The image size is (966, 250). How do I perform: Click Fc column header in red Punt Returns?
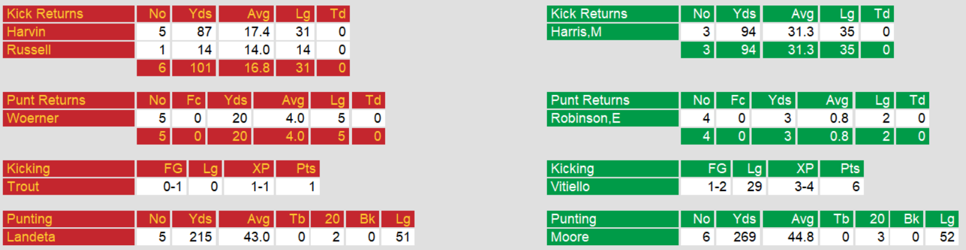click(189, 100)
